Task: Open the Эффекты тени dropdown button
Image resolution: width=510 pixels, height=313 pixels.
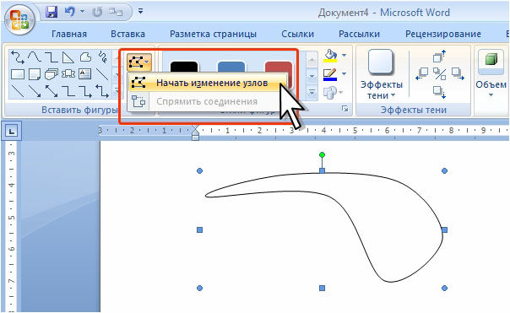Action: pyautogui.click(x=381, y=75)
